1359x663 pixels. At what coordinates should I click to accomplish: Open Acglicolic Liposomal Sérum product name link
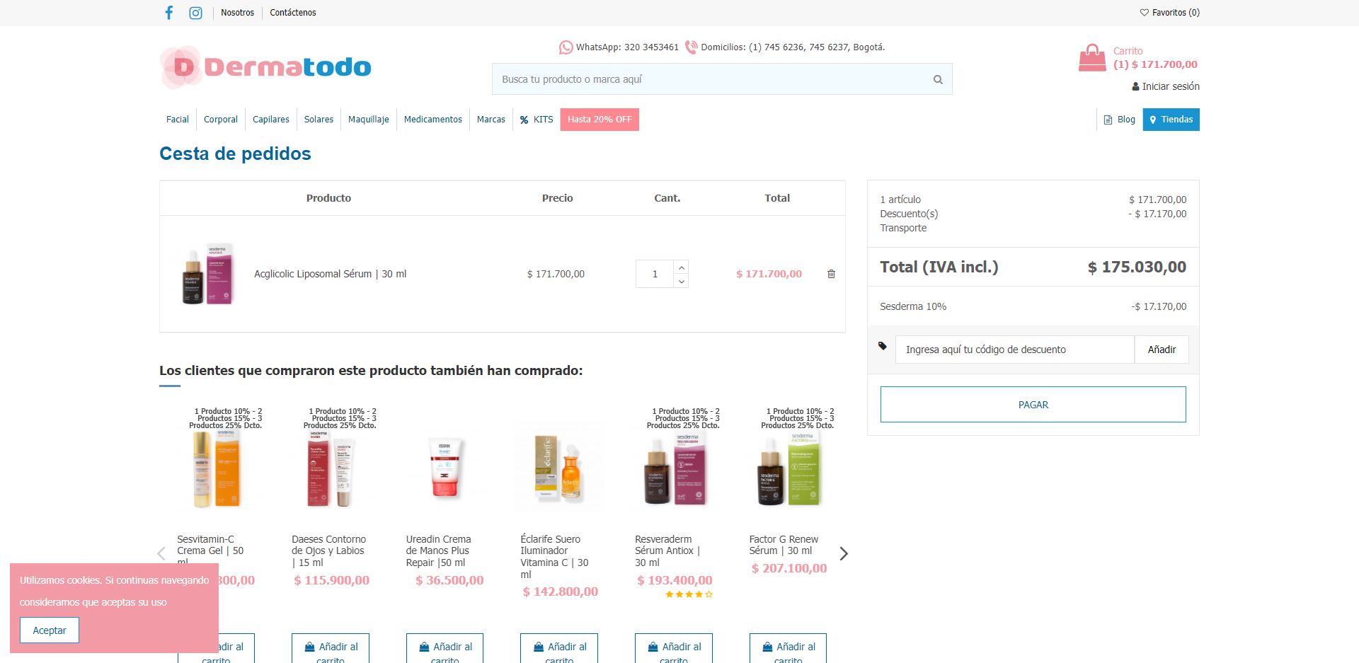click(331, 274)
